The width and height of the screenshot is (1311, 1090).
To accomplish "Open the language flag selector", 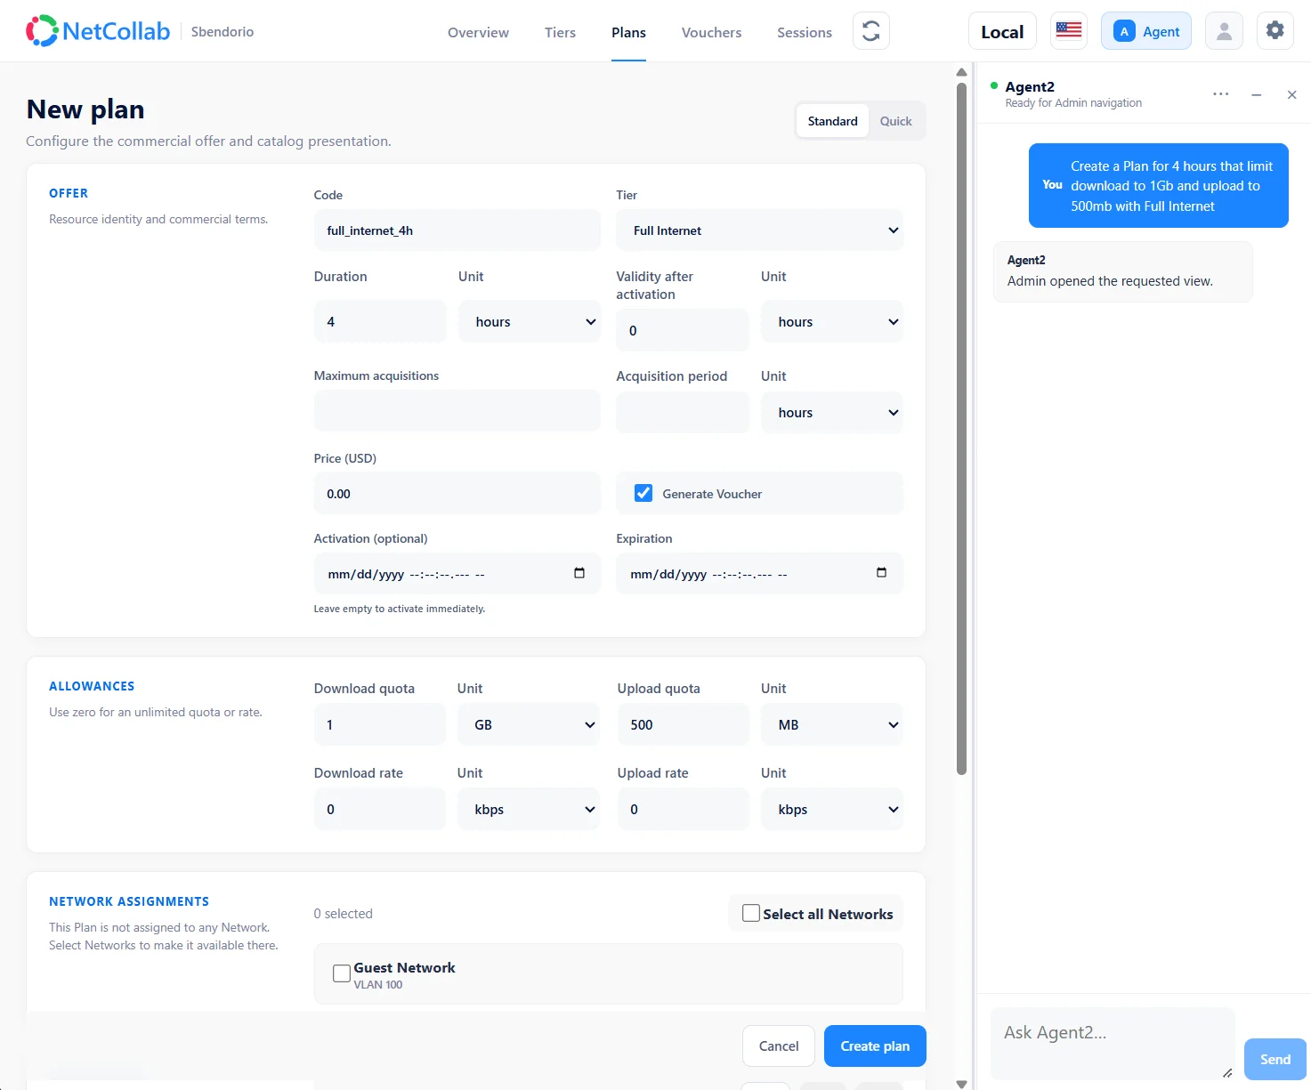I will [1069, 31].
